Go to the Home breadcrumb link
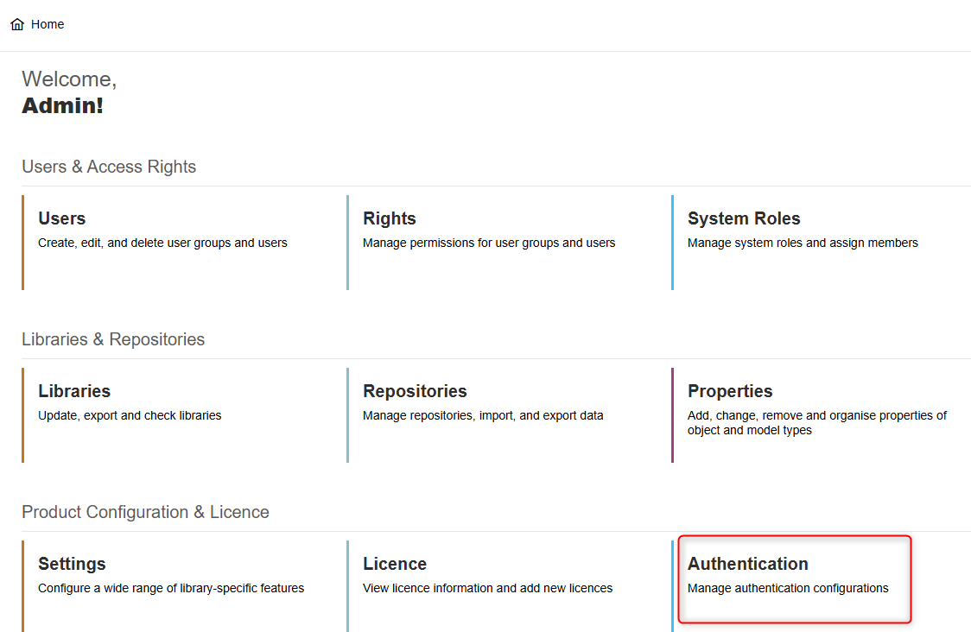The image size is (971, 632). coord(48,24)
